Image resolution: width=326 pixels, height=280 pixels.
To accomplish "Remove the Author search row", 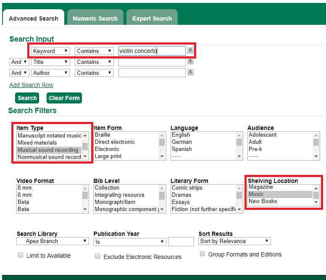I will (x=190, y=72).
